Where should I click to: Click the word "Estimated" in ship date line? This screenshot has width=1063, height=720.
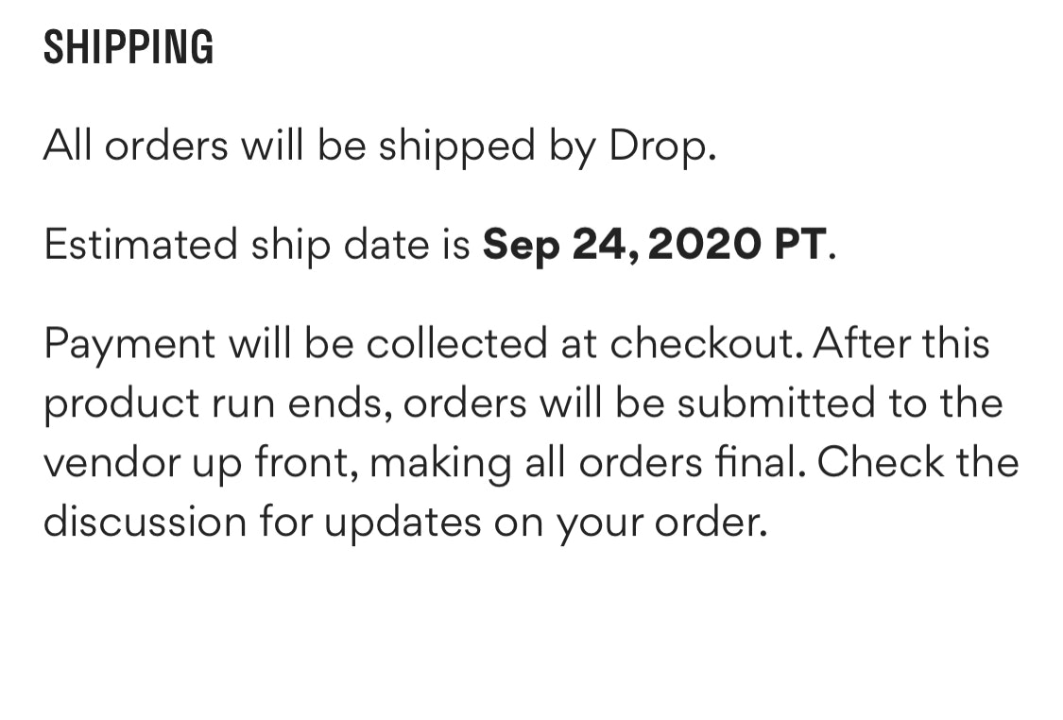140,245
